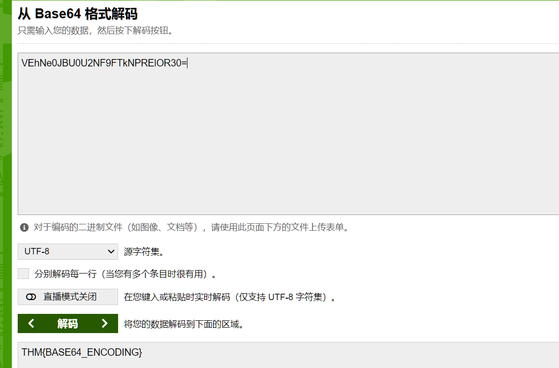559x368 pixels.
Task: Click the 将您的数据解码到下面的区域 text
Action: [184, 324]
